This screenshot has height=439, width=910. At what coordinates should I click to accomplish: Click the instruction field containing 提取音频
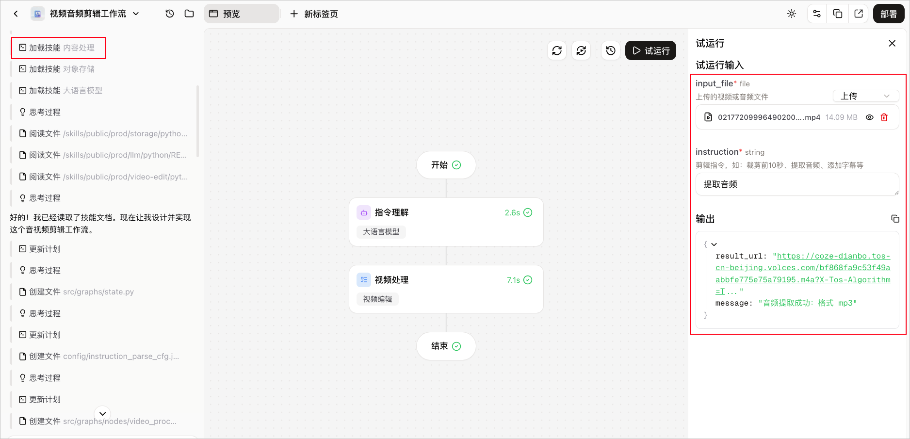pos(797,184)
